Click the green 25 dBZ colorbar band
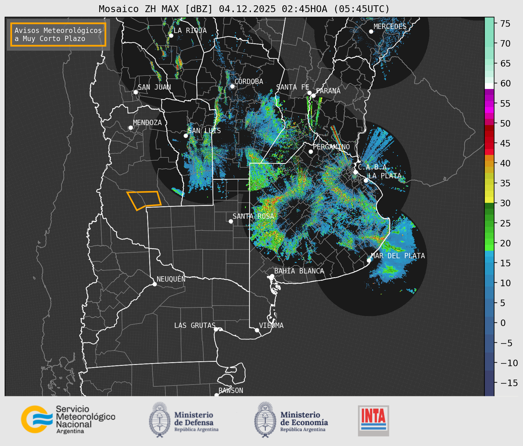523x446 pixels. [x=489, y=223]
